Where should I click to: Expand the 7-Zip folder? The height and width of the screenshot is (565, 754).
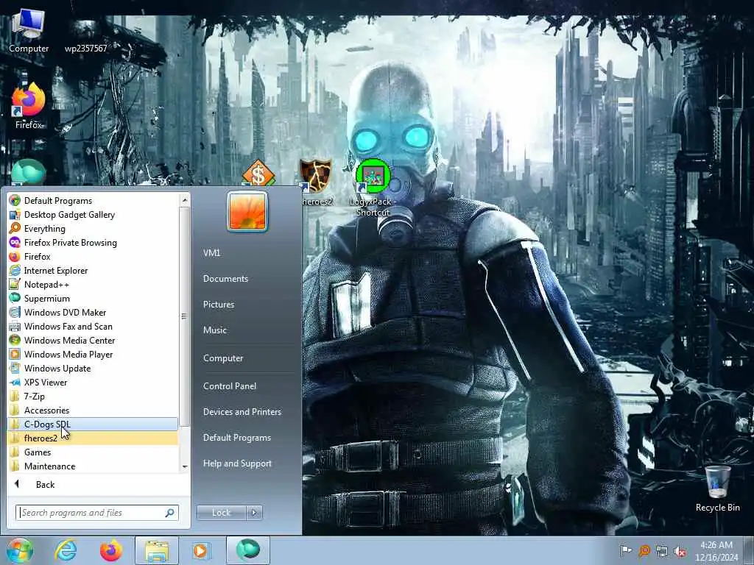click(93, 396)
